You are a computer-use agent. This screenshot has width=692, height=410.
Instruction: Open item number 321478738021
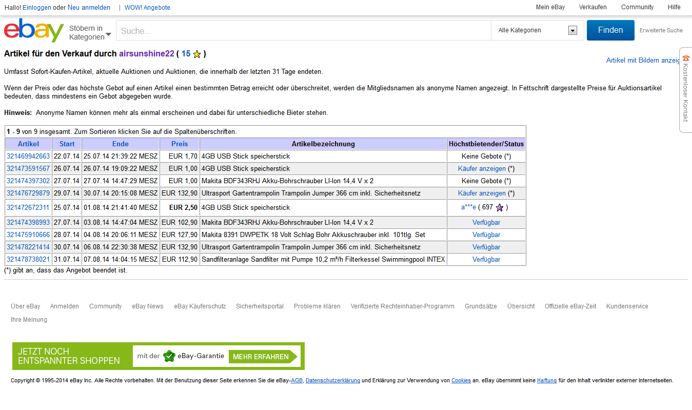coord(28,259)
